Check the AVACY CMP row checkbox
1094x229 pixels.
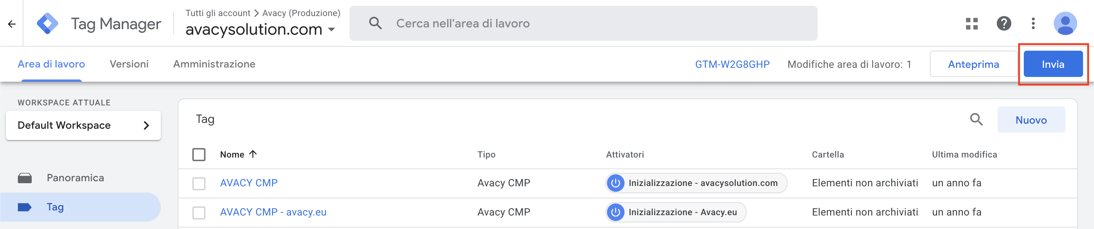[x=199, y=183]
